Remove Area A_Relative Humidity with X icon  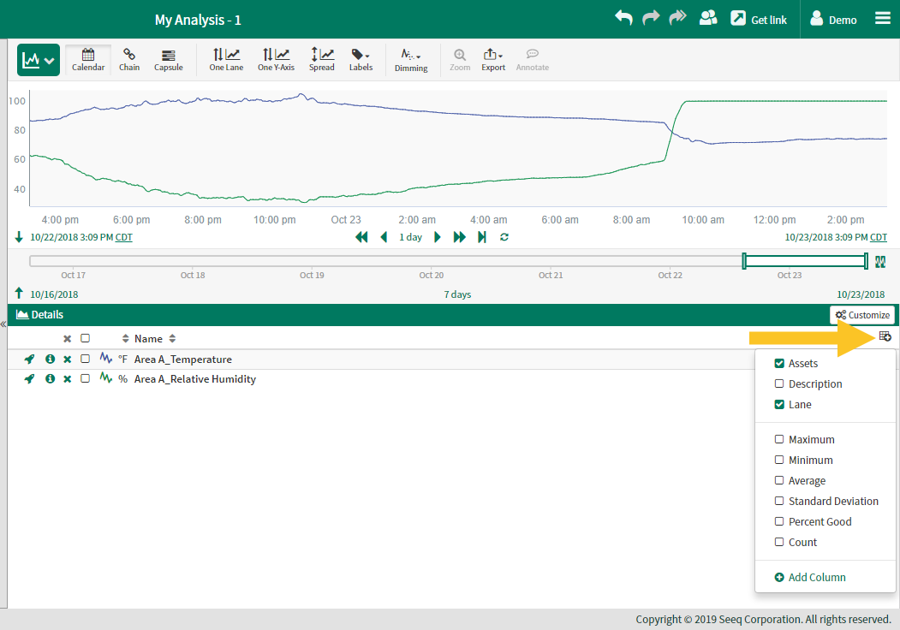pyautogui.click(x=67, y=379)
